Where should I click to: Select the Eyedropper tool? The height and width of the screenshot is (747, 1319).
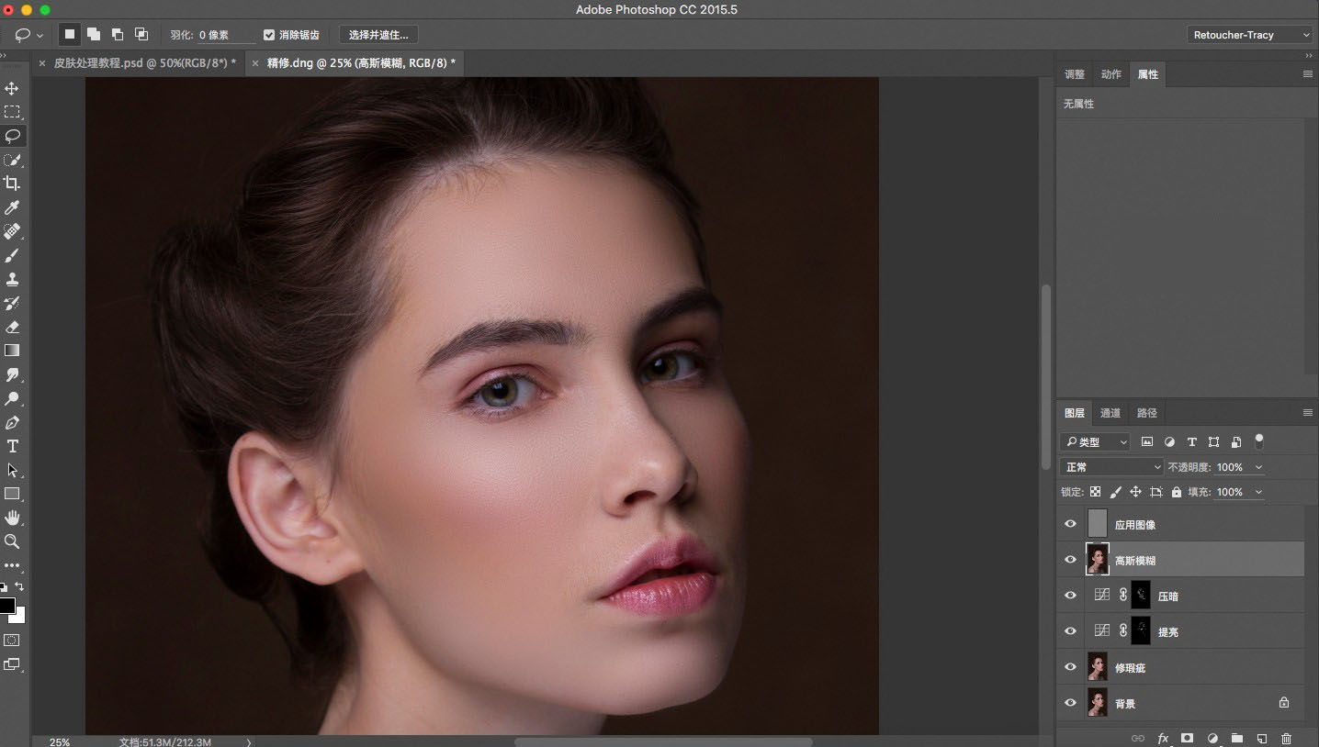(12, 207)
